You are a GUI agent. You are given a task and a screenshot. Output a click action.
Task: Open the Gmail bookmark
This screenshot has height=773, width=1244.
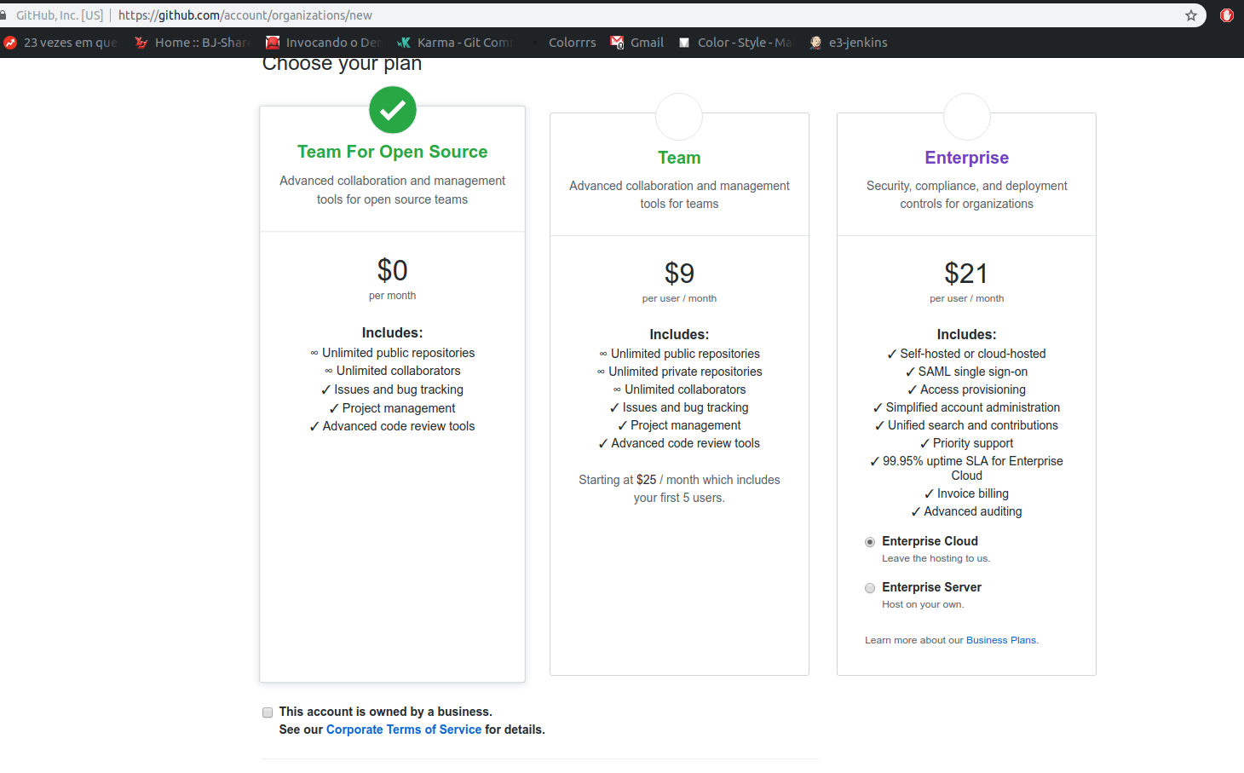click(x=637, y=43)
